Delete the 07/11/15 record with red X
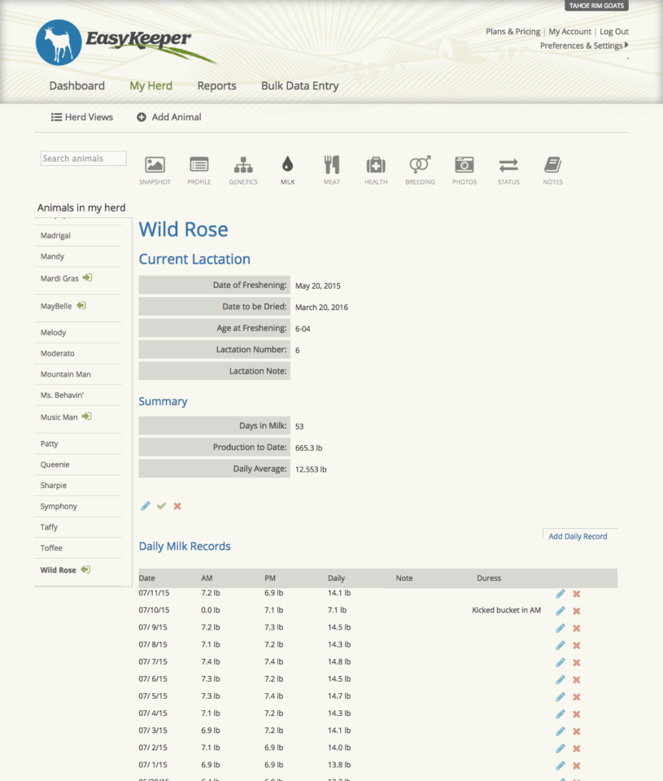 click(576, 594)
